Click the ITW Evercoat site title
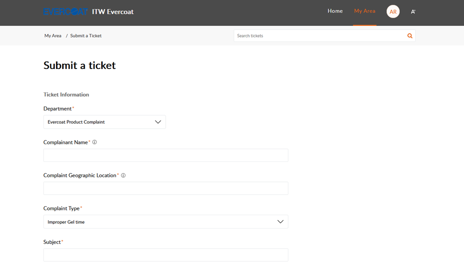 tap(113, 11)
